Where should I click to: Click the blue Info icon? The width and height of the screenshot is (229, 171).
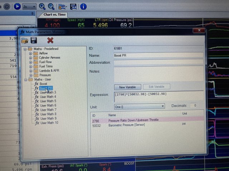(x=83, y=6)
